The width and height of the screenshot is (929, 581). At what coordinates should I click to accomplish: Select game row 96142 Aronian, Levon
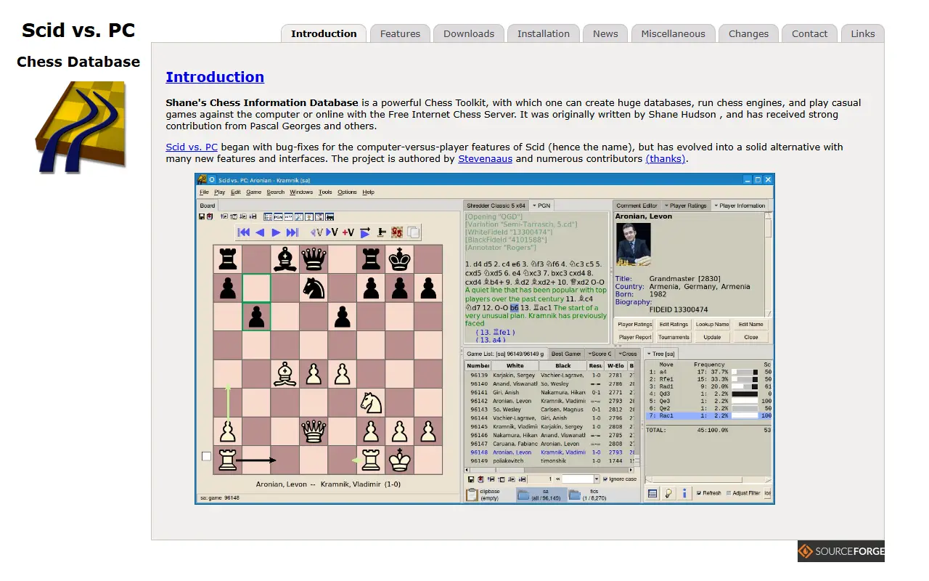(550, 401)
